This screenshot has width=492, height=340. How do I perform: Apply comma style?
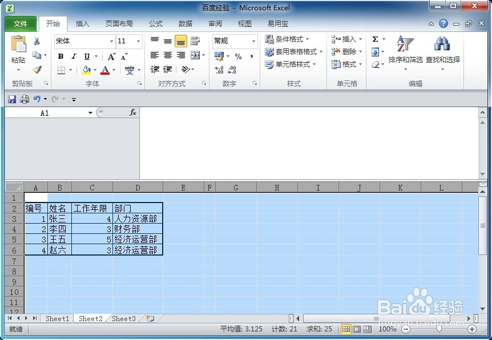pos(252,56)
